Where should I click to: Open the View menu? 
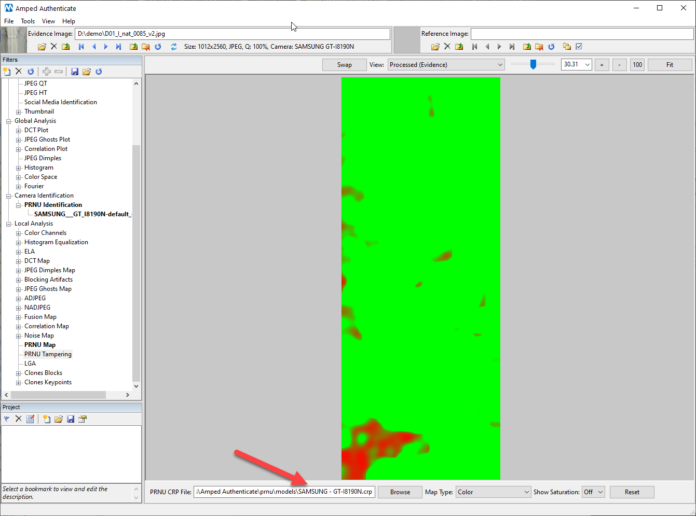click(48, 21)
